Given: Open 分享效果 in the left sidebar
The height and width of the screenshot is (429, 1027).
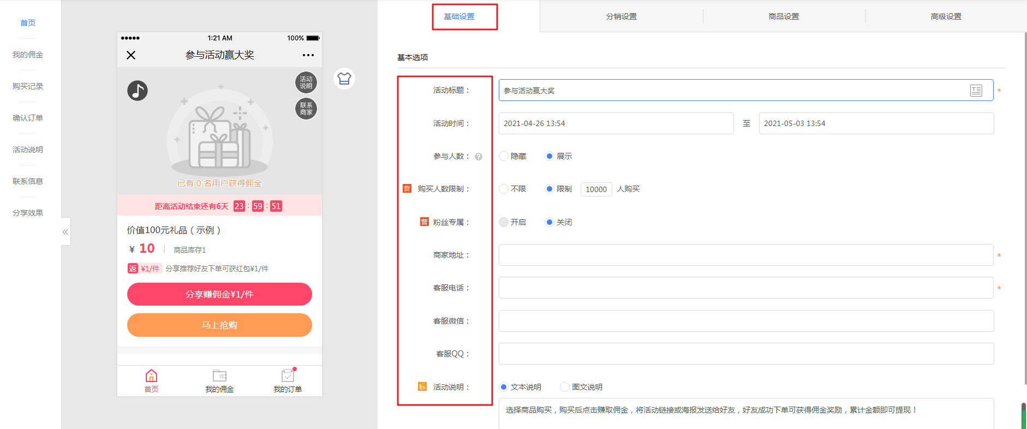Looking at the screenshot, I should (x=28, y=213).
